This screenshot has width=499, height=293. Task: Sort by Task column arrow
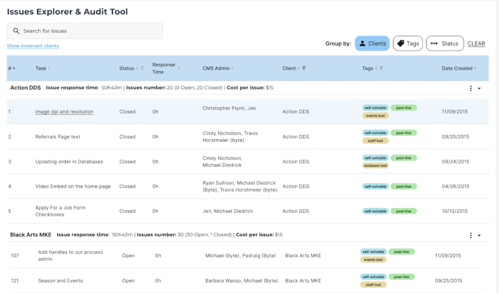click(49, 68)
